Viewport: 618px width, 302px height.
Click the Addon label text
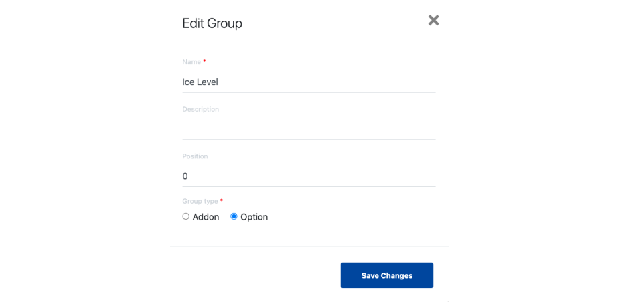tap(206, 217)
